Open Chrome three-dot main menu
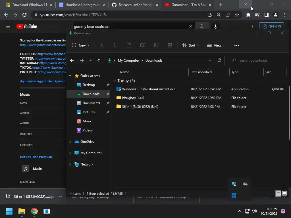This screenshot has height=218, width=291. tap(285, 15)
